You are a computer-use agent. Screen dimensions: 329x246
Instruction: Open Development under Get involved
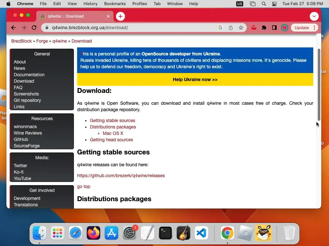click(27, 198)
